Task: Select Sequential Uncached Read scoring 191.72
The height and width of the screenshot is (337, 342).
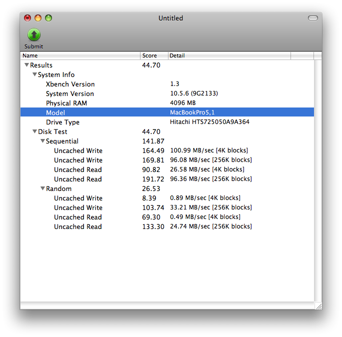Action: (x=167, y=179)
